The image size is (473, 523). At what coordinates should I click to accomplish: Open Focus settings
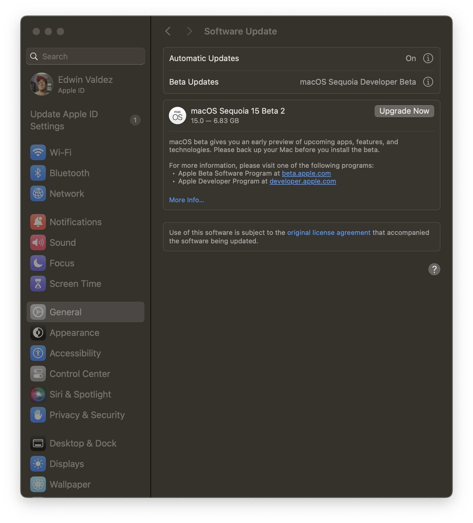(61, 263)
